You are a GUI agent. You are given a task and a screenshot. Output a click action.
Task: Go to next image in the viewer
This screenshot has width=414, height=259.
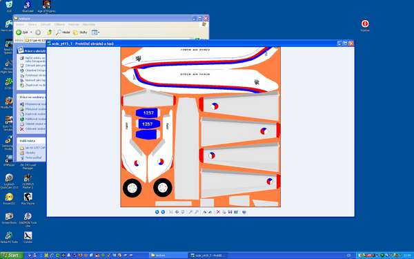tap(163, 212)
